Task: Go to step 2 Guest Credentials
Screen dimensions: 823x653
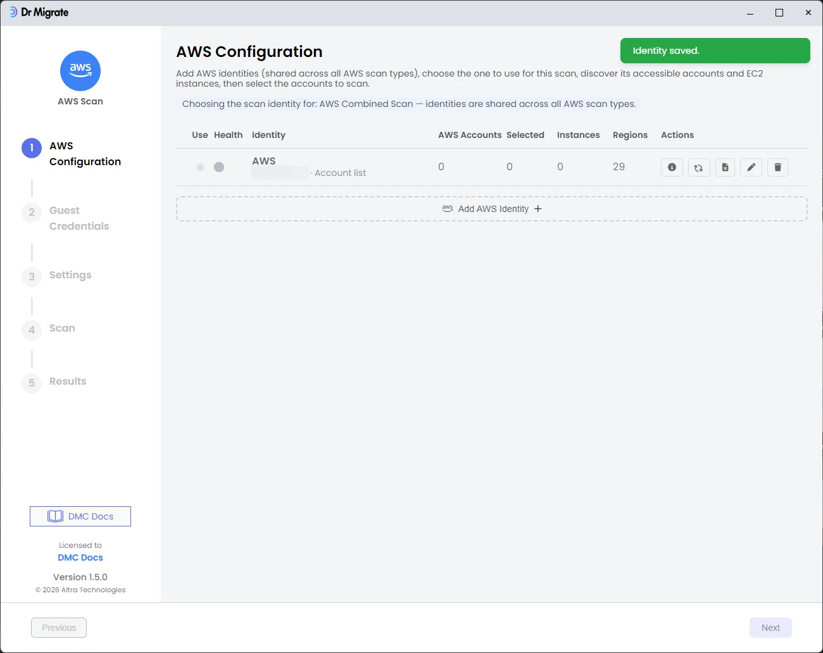Action: [66, 218]
